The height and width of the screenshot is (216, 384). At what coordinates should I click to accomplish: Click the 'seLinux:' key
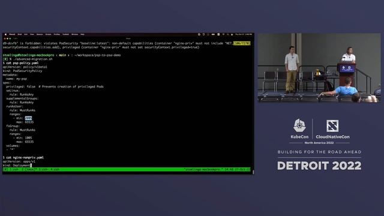(13, 91)
